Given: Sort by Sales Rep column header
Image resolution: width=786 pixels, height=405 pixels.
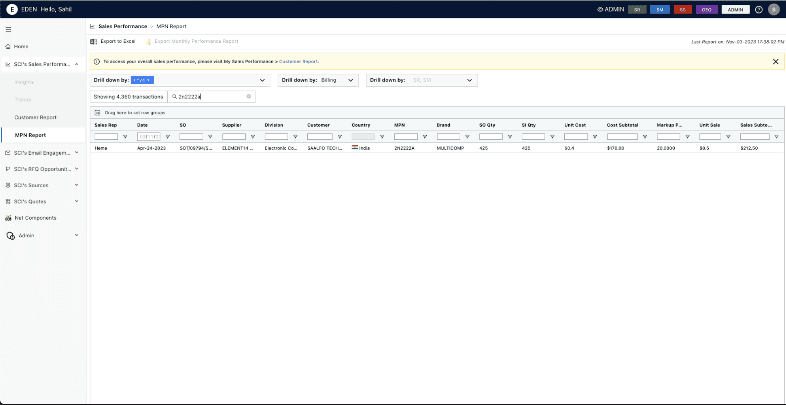Looking at the screenshot, I should [106, 125].
